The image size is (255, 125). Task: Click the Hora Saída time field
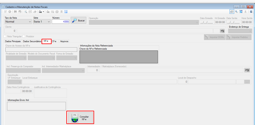pos(247,22)
